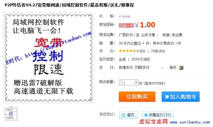Click the 喜欢 like button
Screen dimensions: 213x127
[x=128, y=115]
